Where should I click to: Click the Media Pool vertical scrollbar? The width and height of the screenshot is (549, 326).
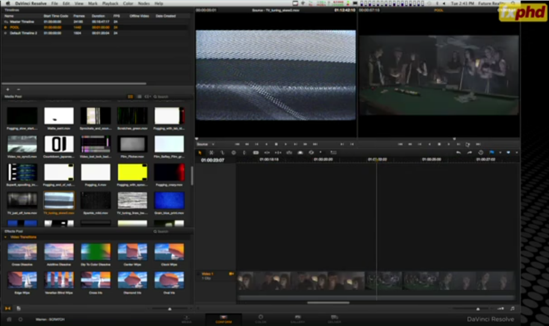point(192,175)
